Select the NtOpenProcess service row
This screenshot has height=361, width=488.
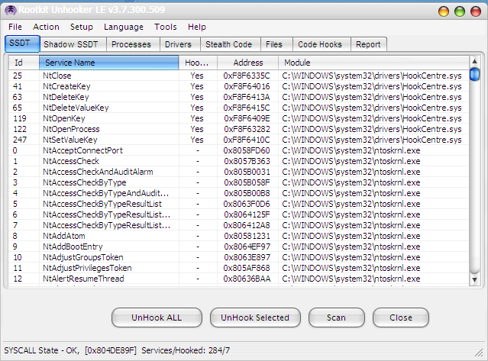coord(238,129)
